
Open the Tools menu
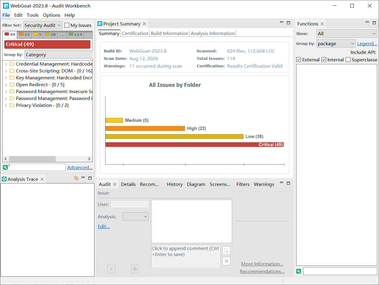[33, 15]
